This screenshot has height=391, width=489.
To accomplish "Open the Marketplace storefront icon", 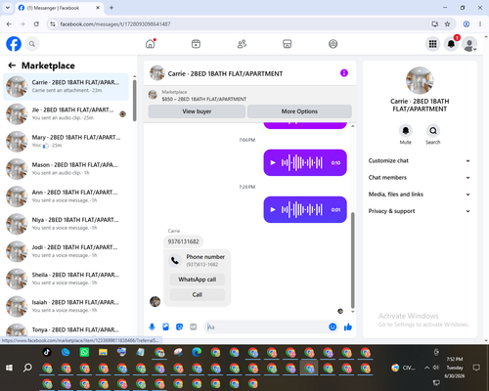I will pyautogui.click(x=288, y=44).
